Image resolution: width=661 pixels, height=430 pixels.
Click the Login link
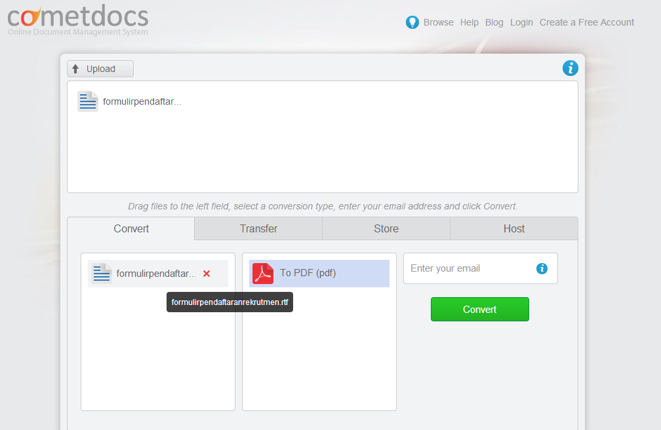pyautogui.click(x=521, y=22)
